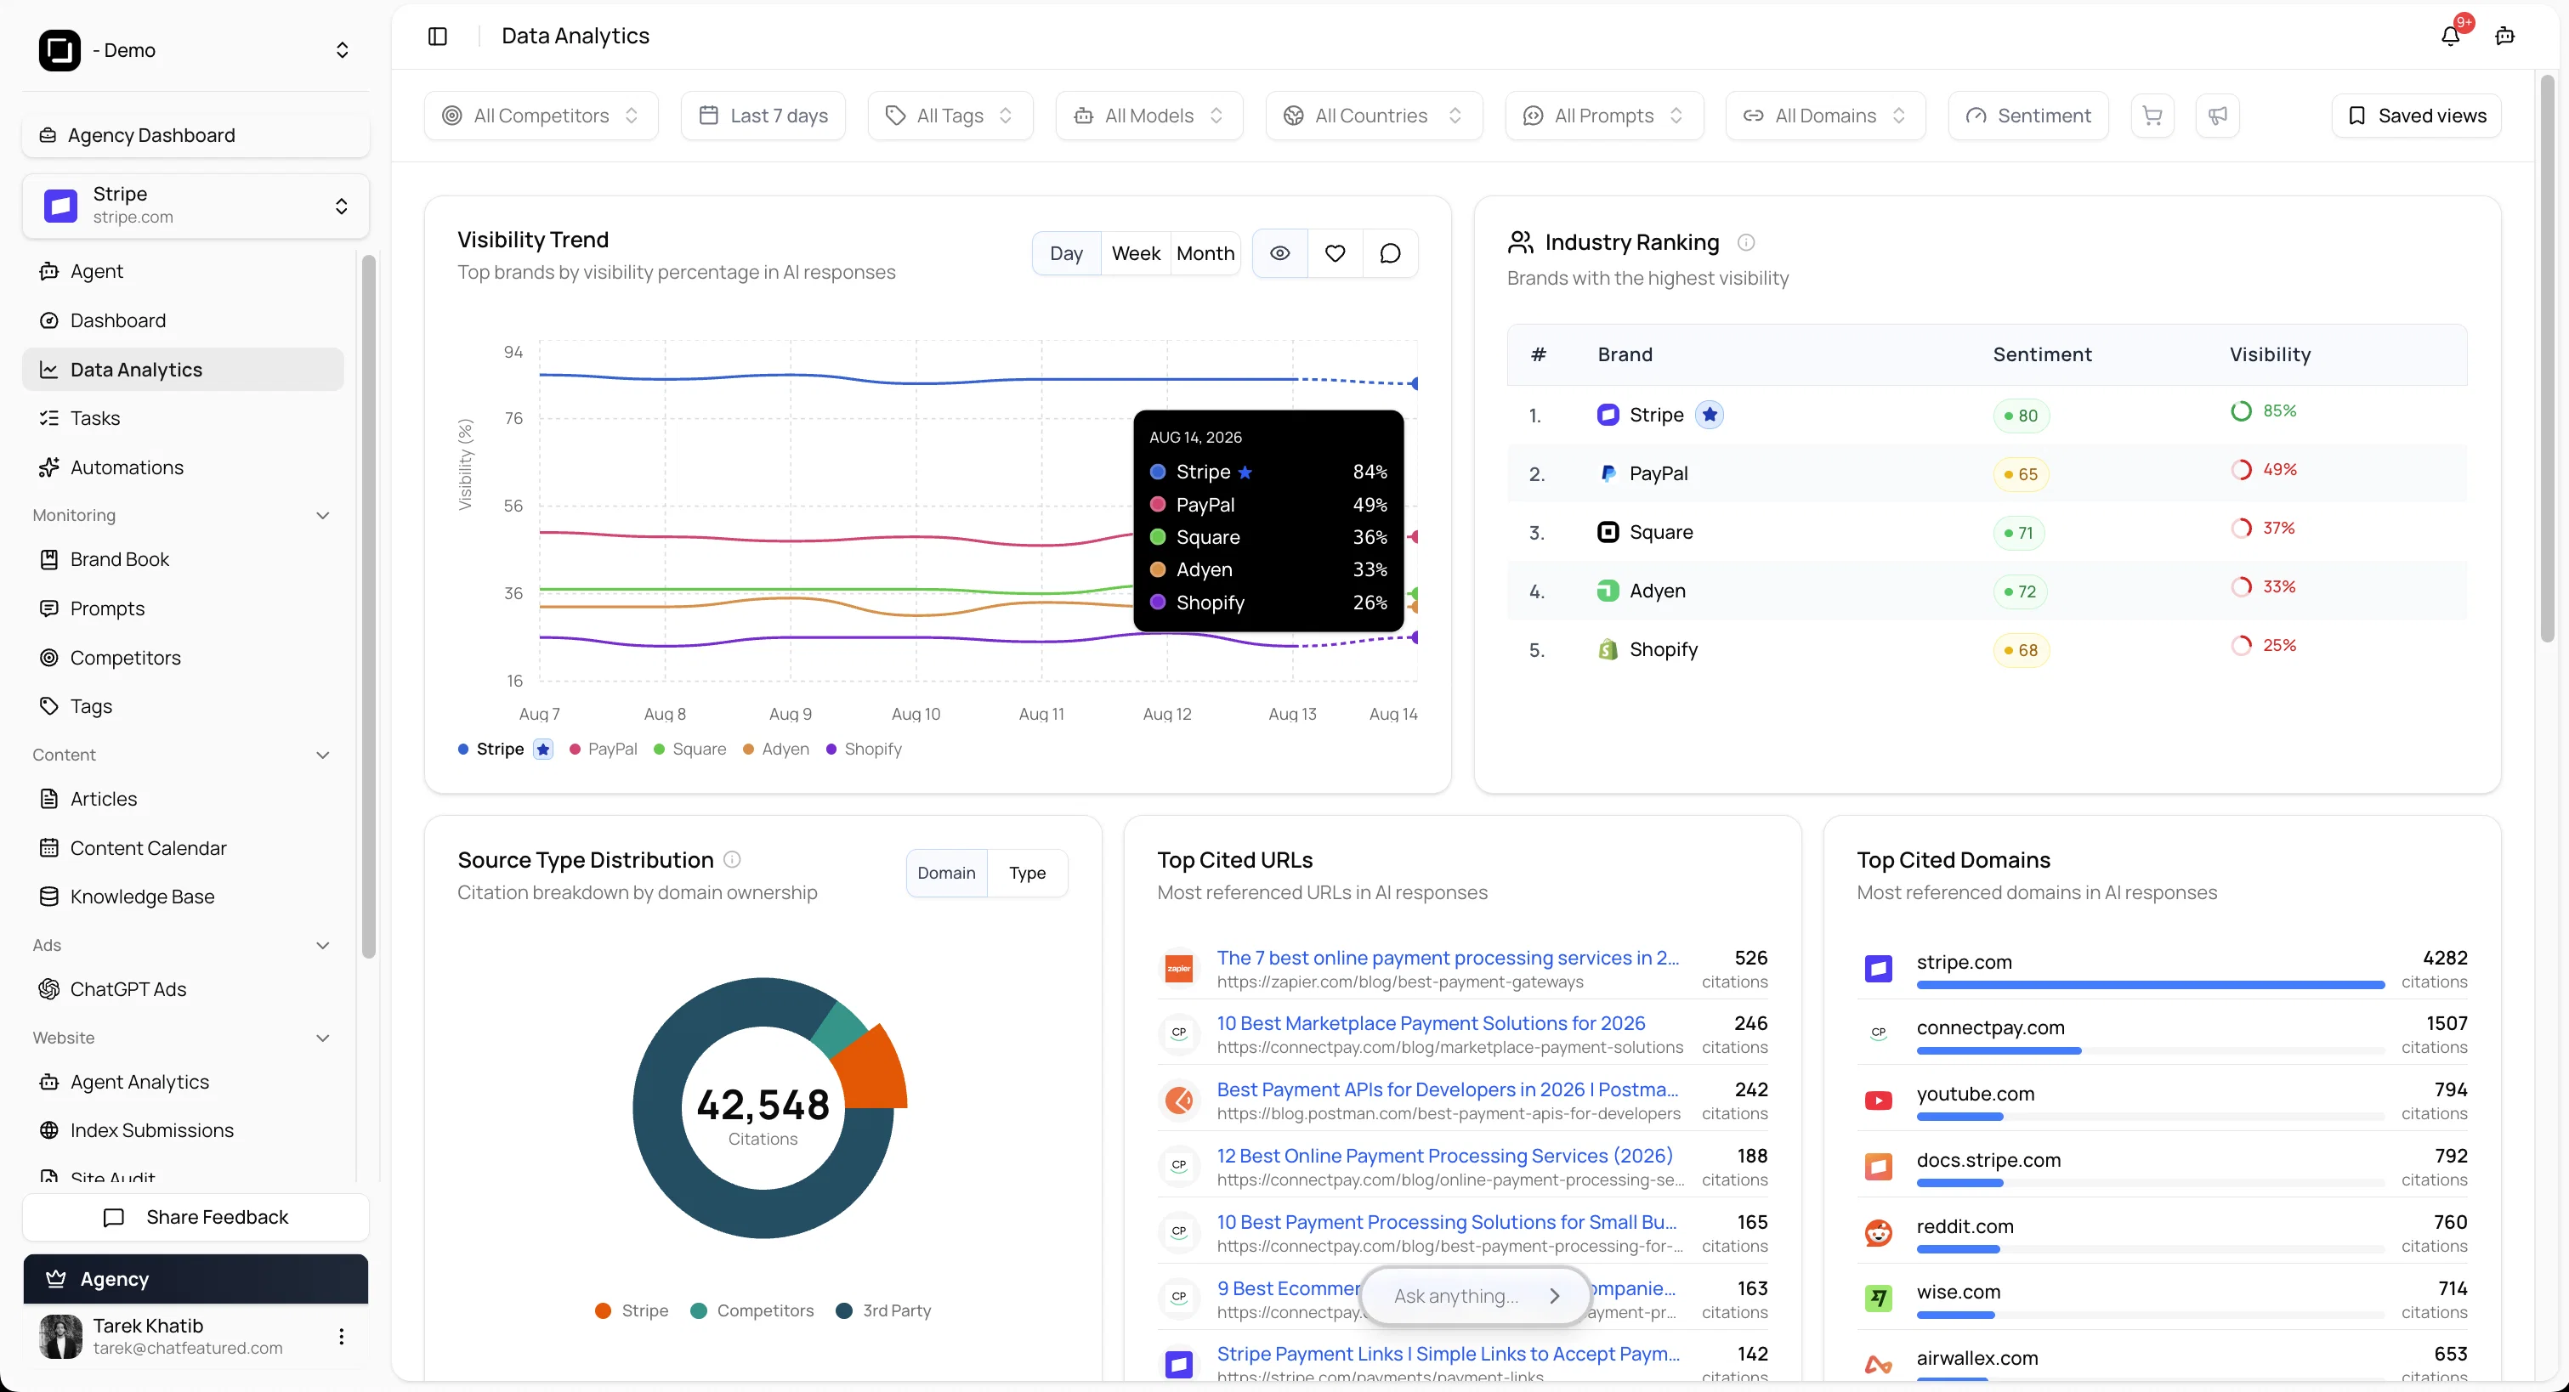
Task: Click the Ask anything input field
Action: tap(1474, 1295)
